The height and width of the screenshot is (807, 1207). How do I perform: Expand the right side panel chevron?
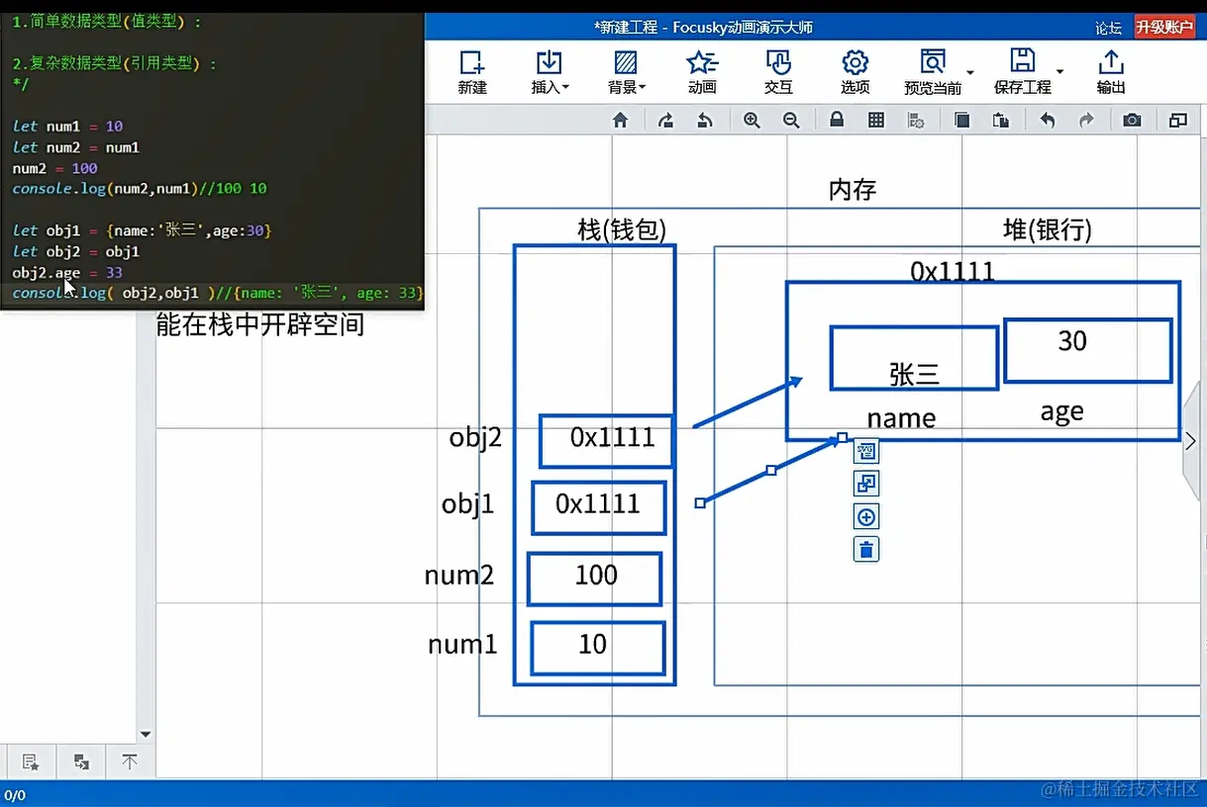pos(1191,441)
